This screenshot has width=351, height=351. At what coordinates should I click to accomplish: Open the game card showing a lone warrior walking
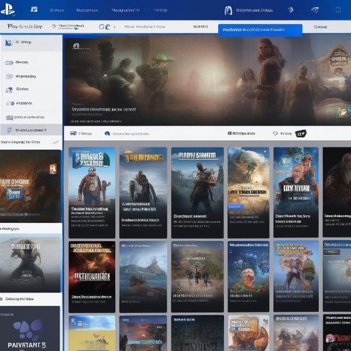198,192
